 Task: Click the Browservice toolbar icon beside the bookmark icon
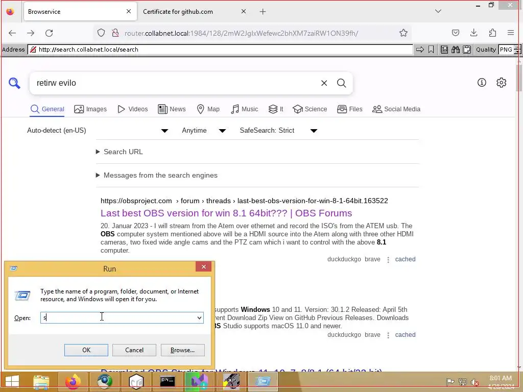[444, 50]
